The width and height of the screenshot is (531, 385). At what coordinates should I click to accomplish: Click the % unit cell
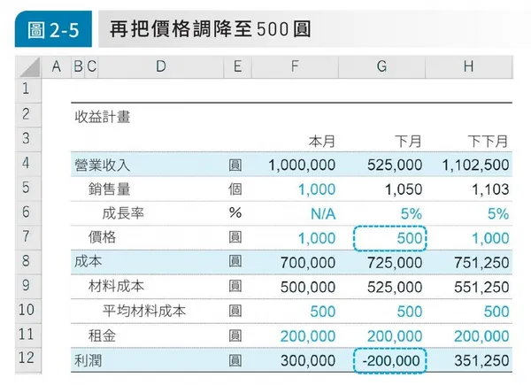coord(235,213)
